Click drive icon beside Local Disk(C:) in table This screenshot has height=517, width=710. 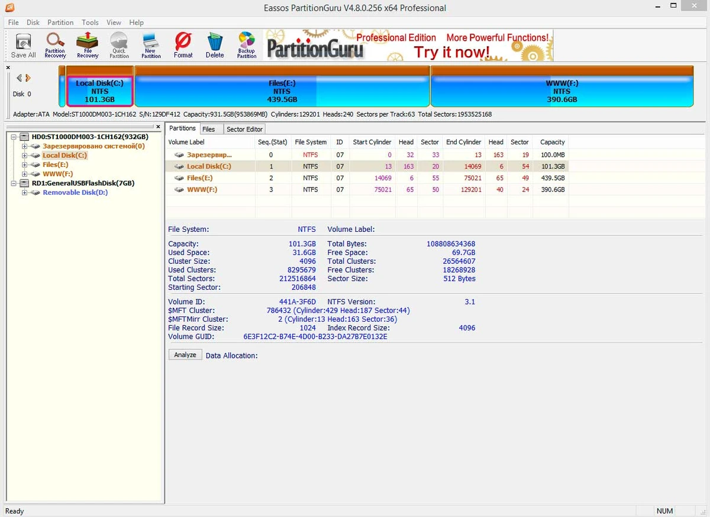point(179,166)
